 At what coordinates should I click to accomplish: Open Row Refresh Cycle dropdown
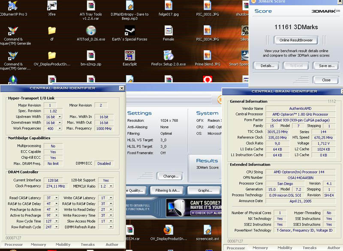57,227
